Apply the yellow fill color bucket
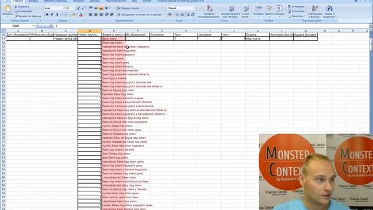The image size is (373, 210). (x=74, y=15)
